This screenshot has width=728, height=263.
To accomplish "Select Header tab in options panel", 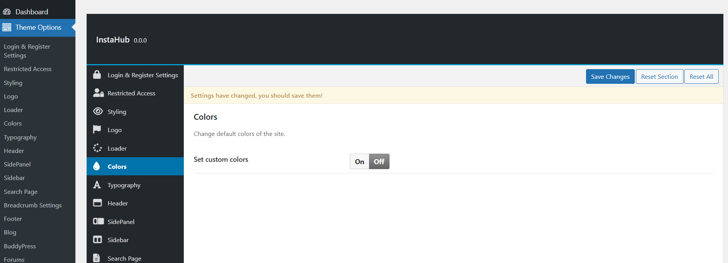I will [118, 203].
